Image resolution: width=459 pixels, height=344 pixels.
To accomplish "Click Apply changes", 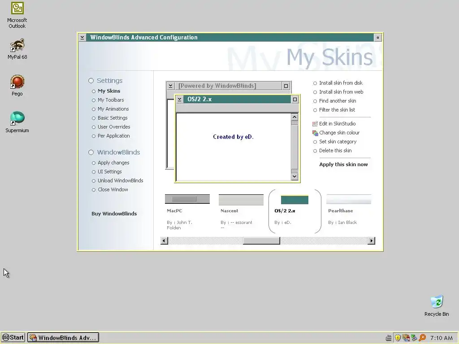I will (x=110, y=163).
